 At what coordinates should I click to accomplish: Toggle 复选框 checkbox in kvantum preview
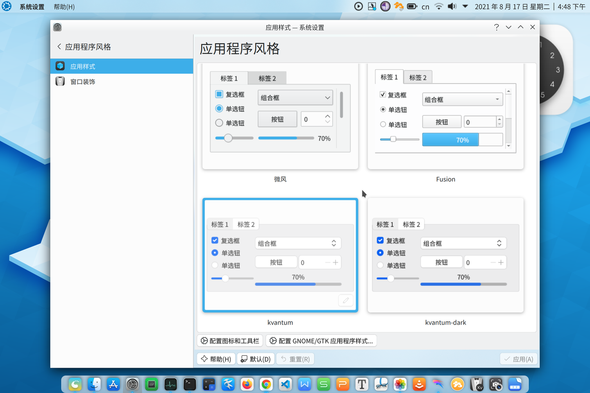coord(215,240)
